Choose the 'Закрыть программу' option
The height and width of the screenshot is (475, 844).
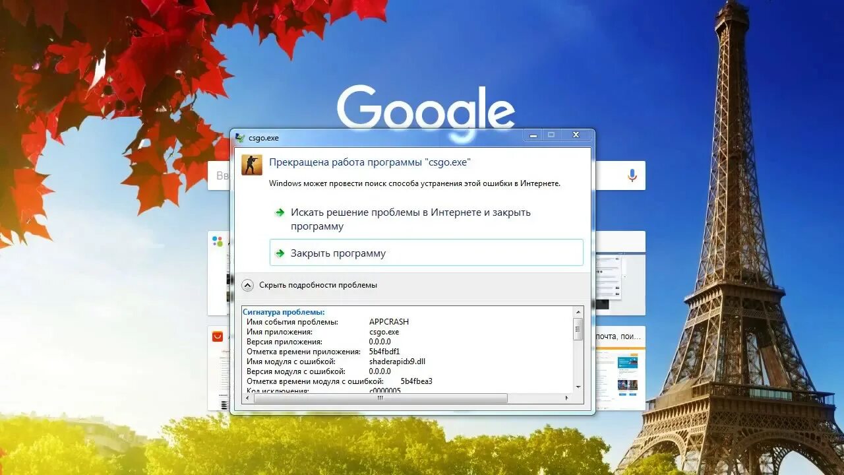(427, 253)
